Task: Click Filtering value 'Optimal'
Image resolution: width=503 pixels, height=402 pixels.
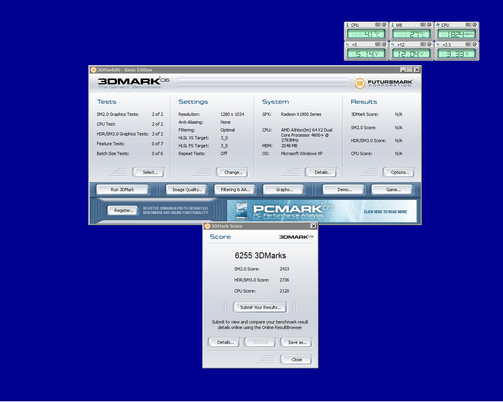Action: click(228, 130)
